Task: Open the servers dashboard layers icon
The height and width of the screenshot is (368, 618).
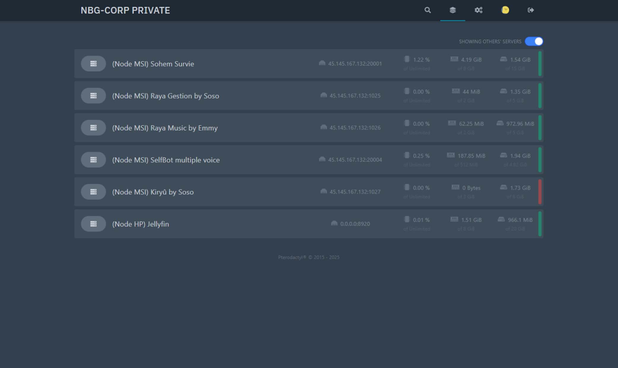Action: 453,10
